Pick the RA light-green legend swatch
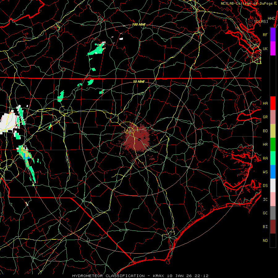This screenshot has height=278, width=278. tap(273, 158)
